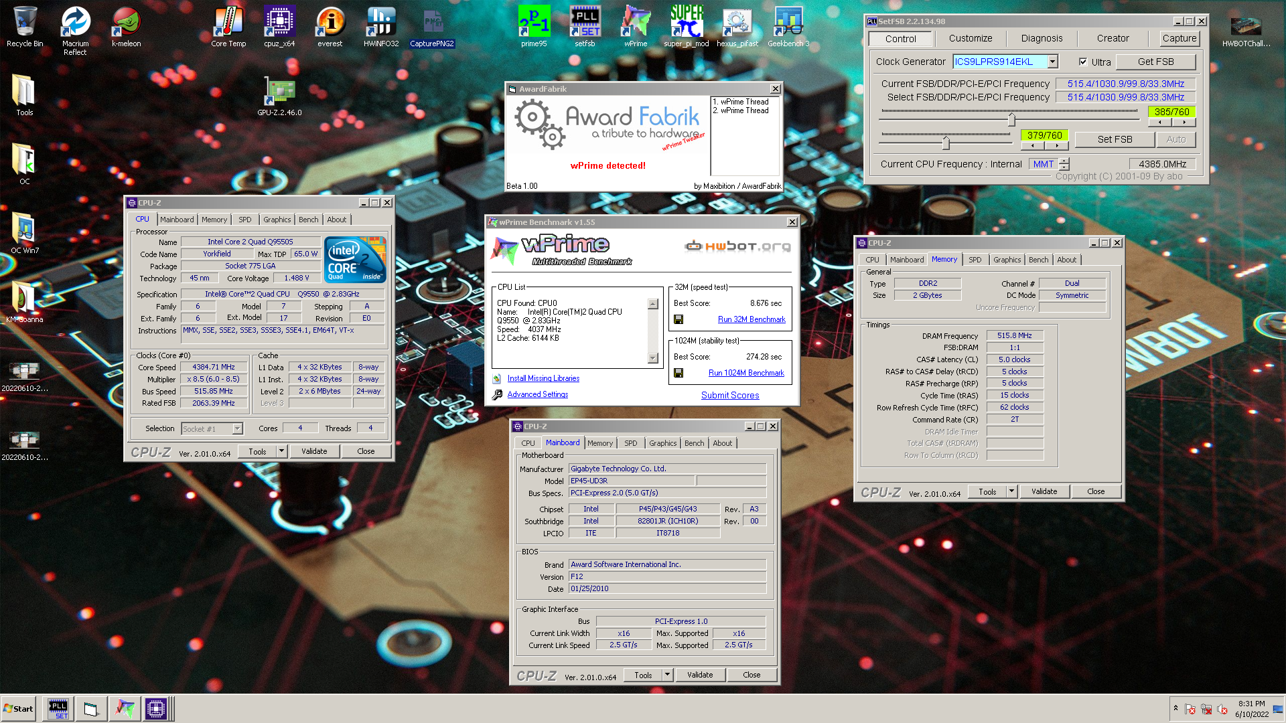Click the upper FSB slider thumb in SetFSB
This screenshot has width=1286, height=723.
1011,120
